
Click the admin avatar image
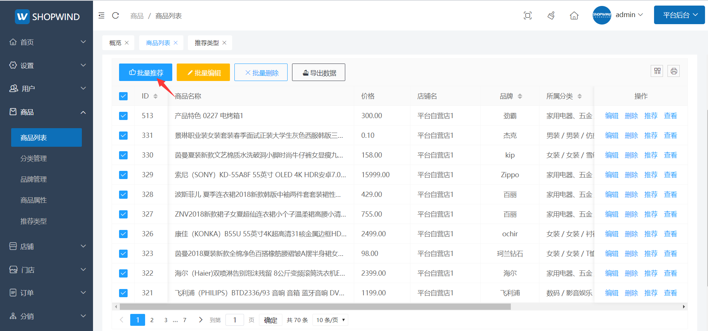click(x=602, y=15)
